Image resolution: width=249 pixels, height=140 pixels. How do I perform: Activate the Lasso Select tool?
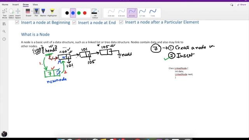11,13
